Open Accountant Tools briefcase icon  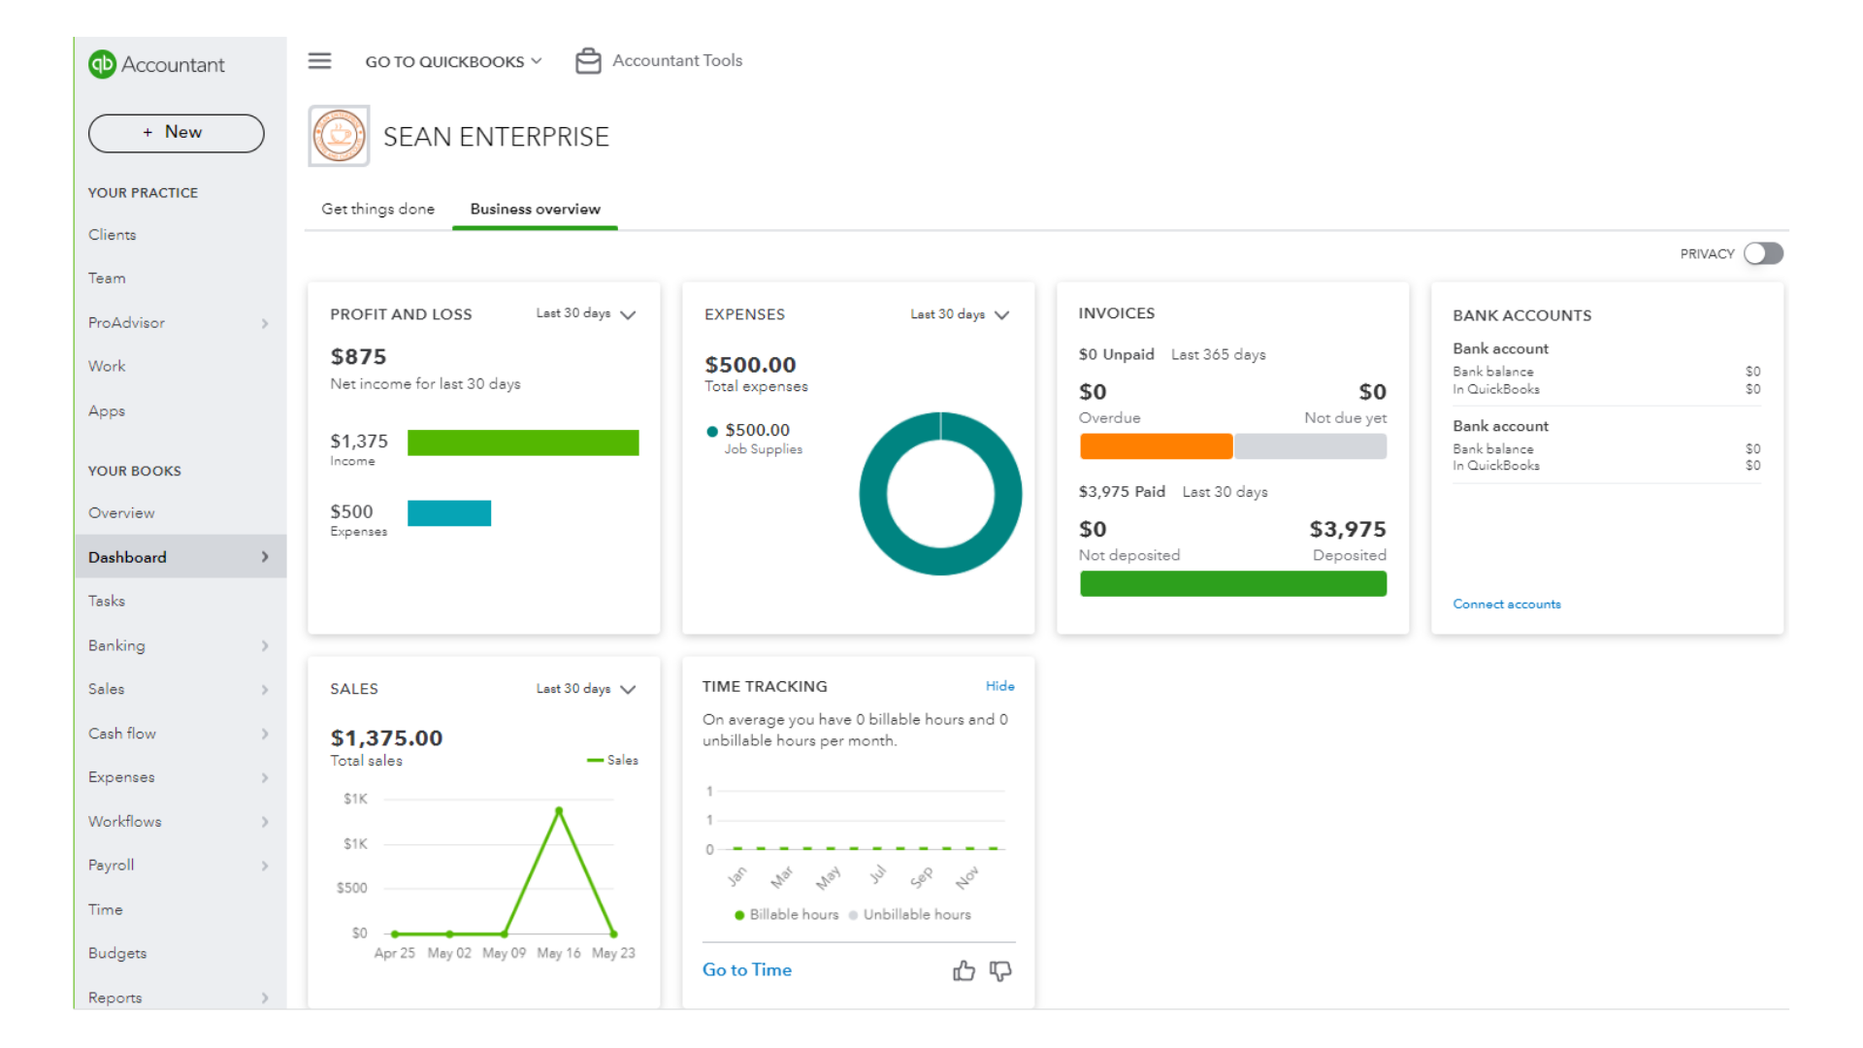(588, 61)
